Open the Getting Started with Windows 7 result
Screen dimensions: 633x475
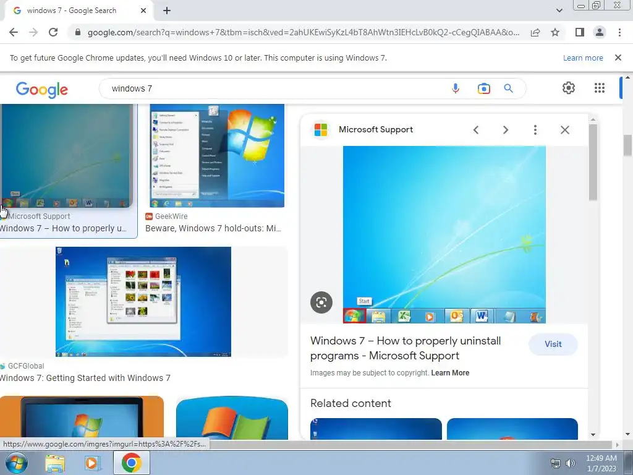[85, 378]
